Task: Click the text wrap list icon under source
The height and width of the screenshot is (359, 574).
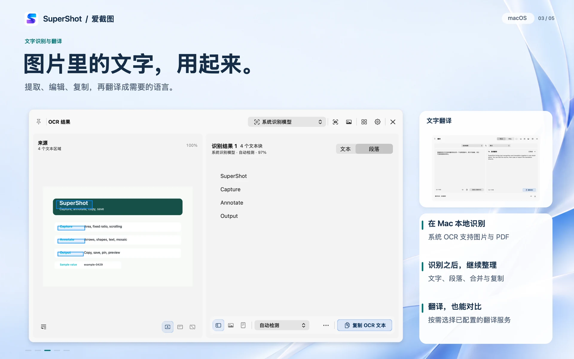Action: 44,327
